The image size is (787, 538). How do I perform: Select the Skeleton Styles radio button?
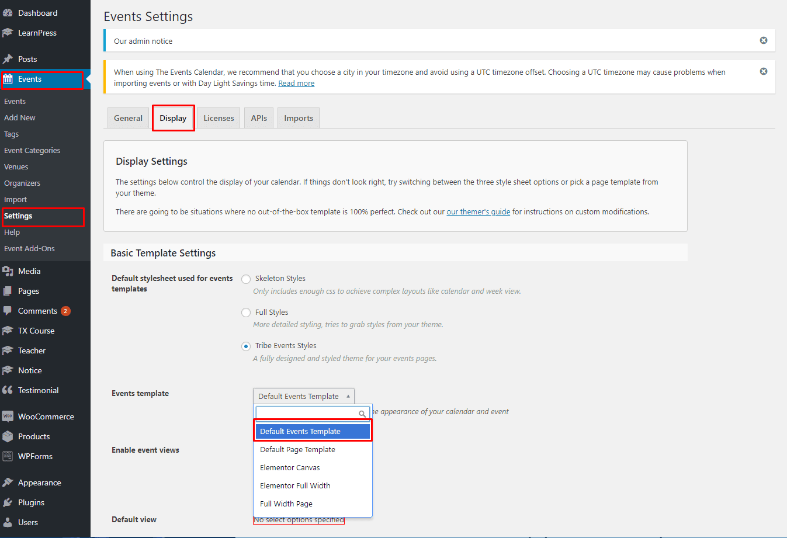click(246, 279)
